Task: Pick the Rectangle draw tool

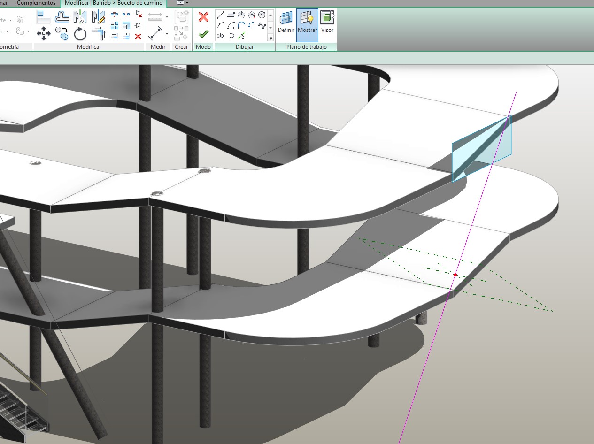Action: 231,15
